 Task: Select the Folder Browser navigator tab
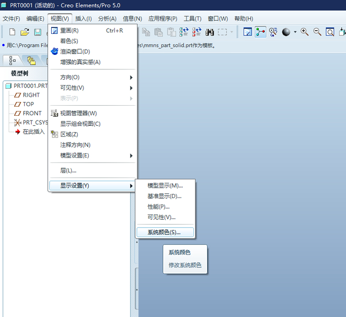pyautogui.click(x=32, y=60)
